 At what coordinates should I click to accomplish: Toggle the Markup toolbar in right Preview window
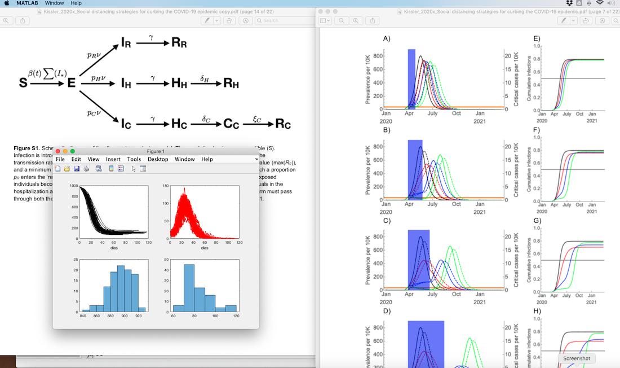(602, 20)
